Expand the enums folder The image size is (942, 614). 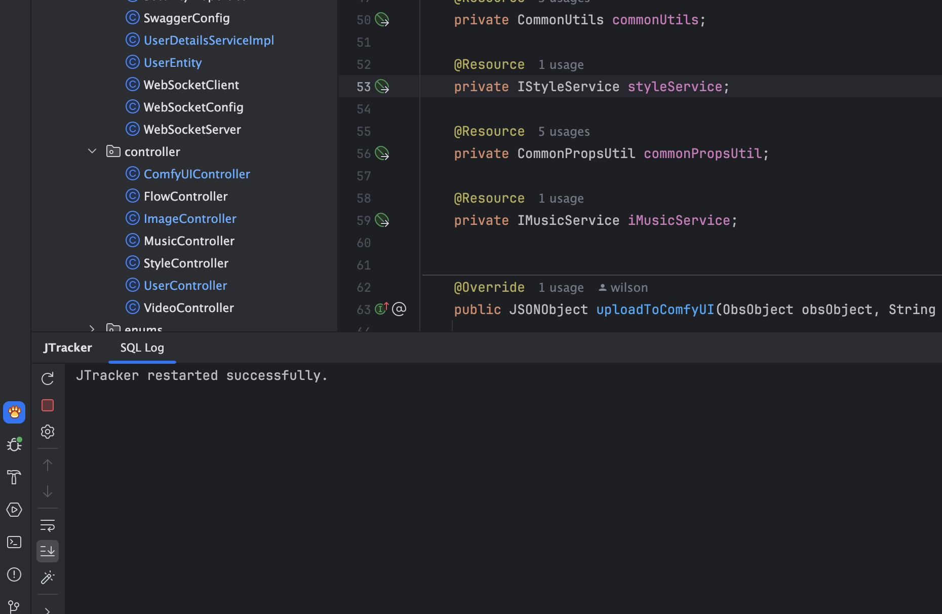tap(92, 329)
